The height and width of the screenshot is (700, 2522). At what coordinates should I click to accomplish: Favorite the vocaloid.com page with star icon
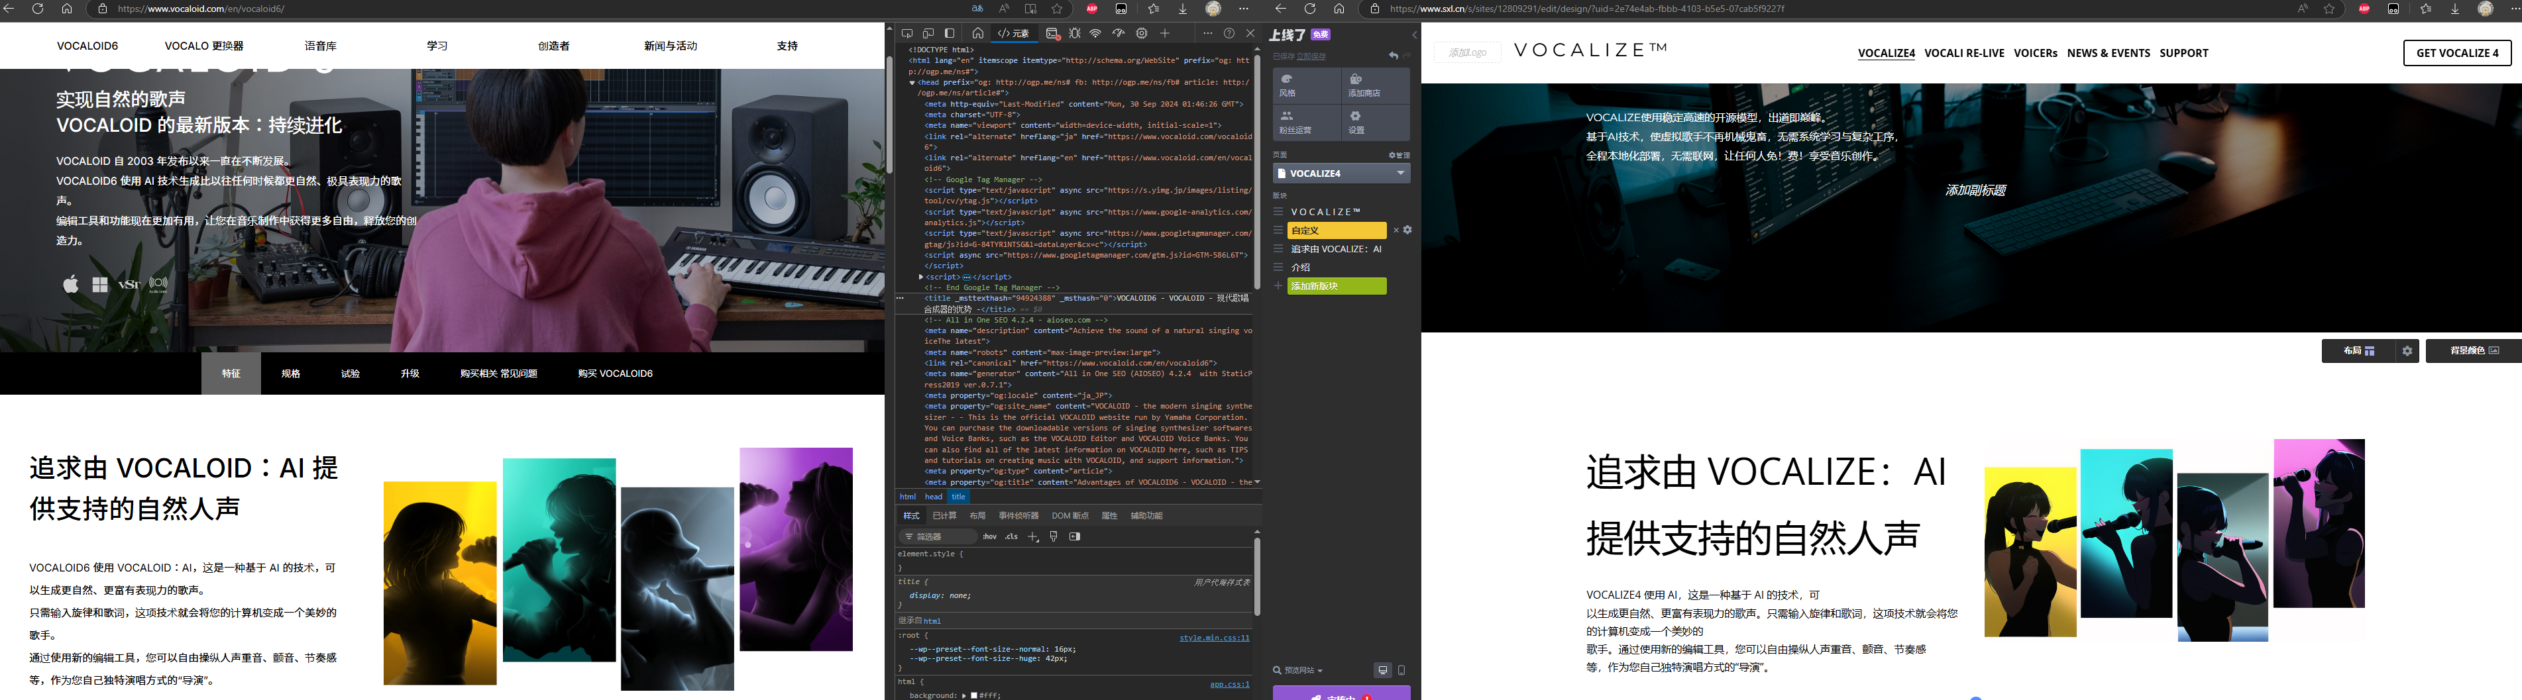1058,9
